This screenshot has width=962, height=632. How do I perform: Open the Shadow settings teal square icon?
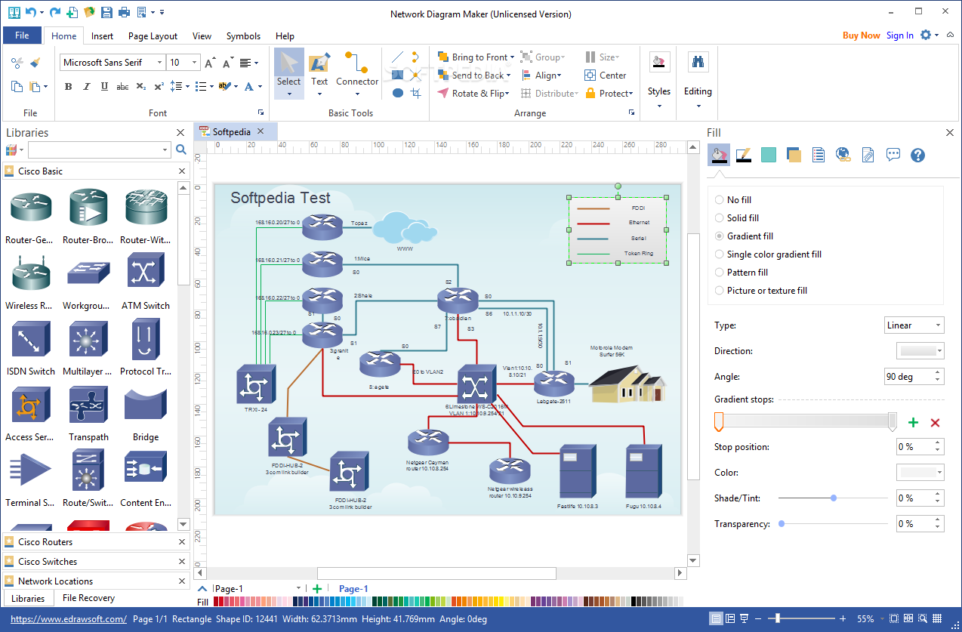(769, 155)
